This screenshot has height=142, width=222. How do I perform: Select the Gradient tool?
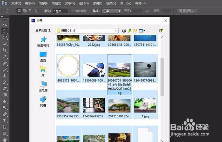coord(5,95)
